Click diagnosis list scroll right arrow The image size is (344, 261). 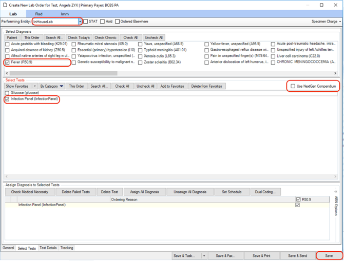coord(335,73)
